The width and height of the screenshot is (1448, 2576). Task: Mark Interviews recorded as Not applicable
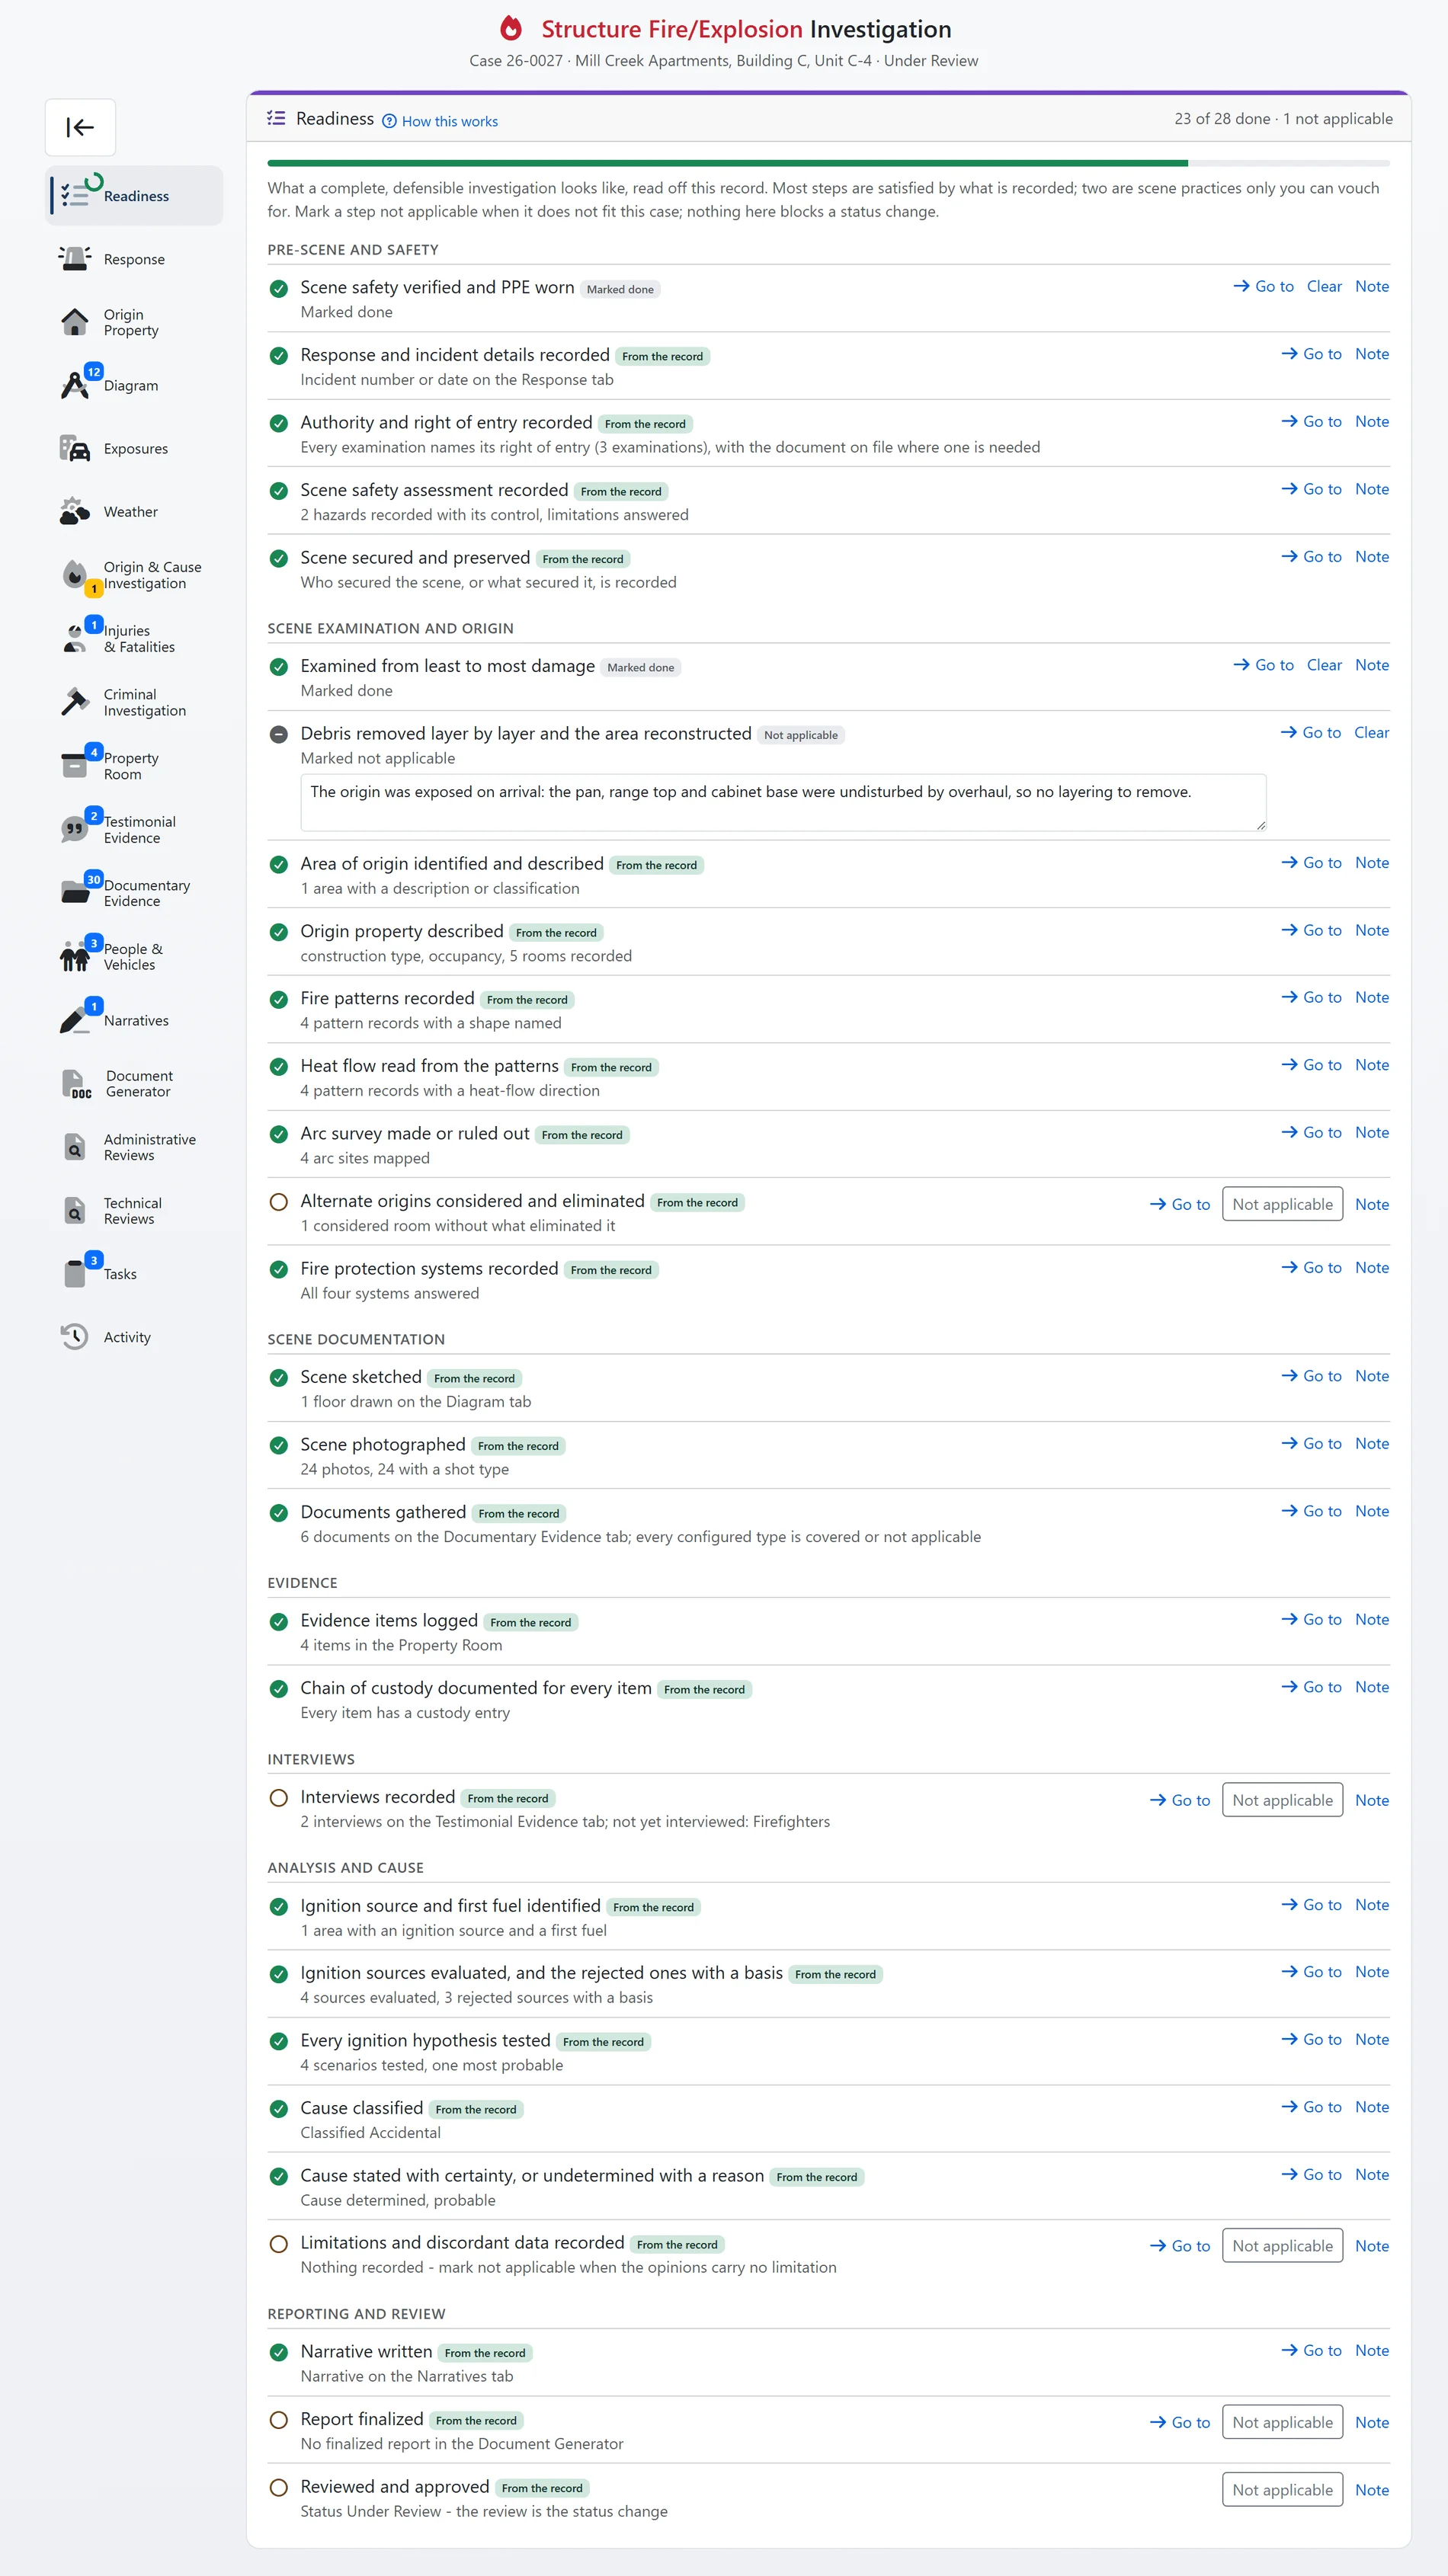pyautogui.click(x=1282, y=1800)
